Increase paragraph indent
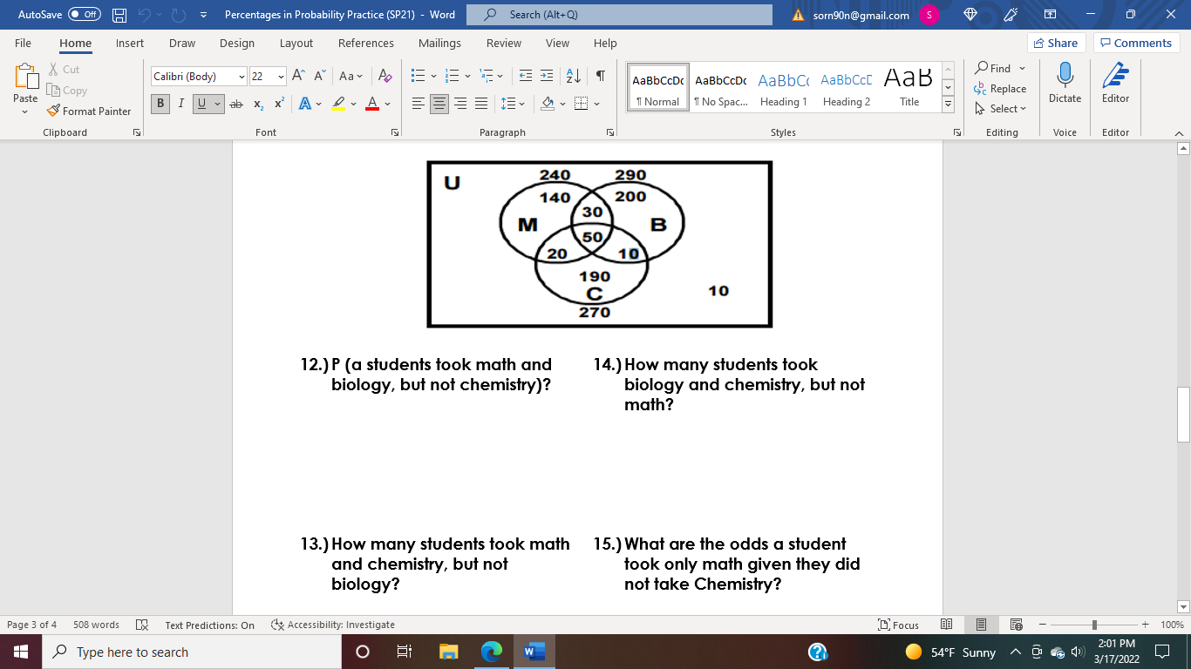Screen dimensions: 1191x669 click(547, 76)
